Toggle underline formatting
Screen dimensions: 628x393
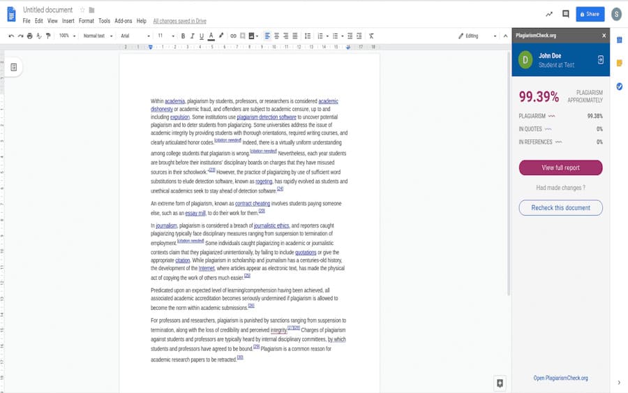click(x=202, y=36)
